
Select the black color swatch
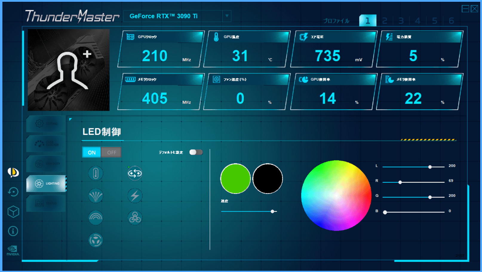(268, 178)
